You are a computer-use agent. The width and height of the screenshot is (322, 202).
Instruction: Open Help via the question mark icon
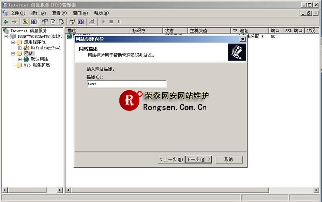(x=72, y=22)
